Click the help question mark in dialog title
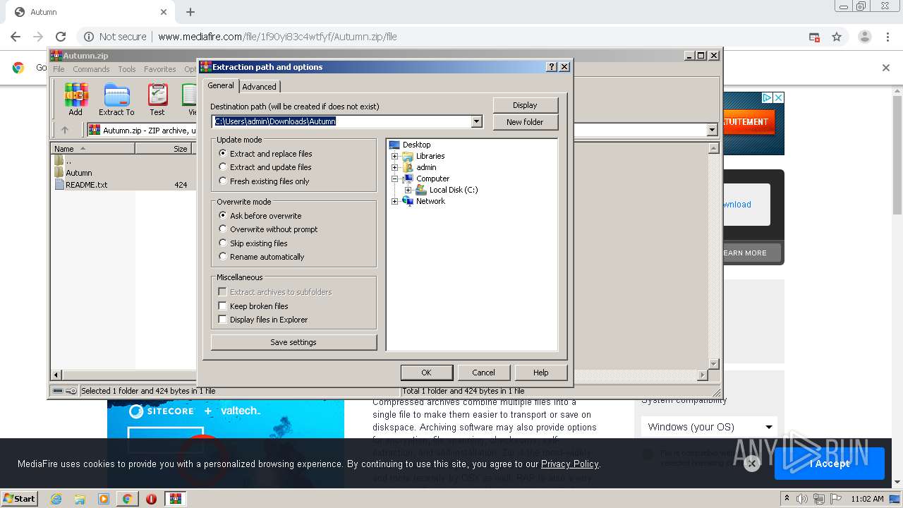The image size is (903, 508). (552, 67)
